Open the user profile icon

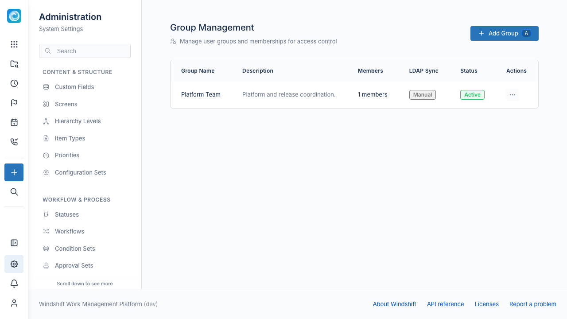point(14,303)
